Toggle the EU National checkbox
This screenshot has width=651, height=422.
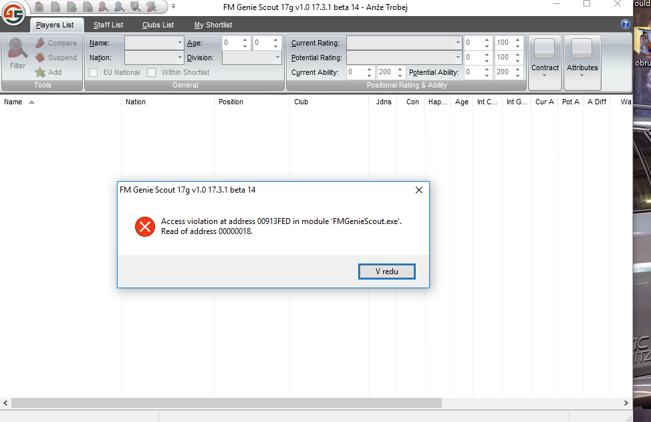tap(94, 72)
